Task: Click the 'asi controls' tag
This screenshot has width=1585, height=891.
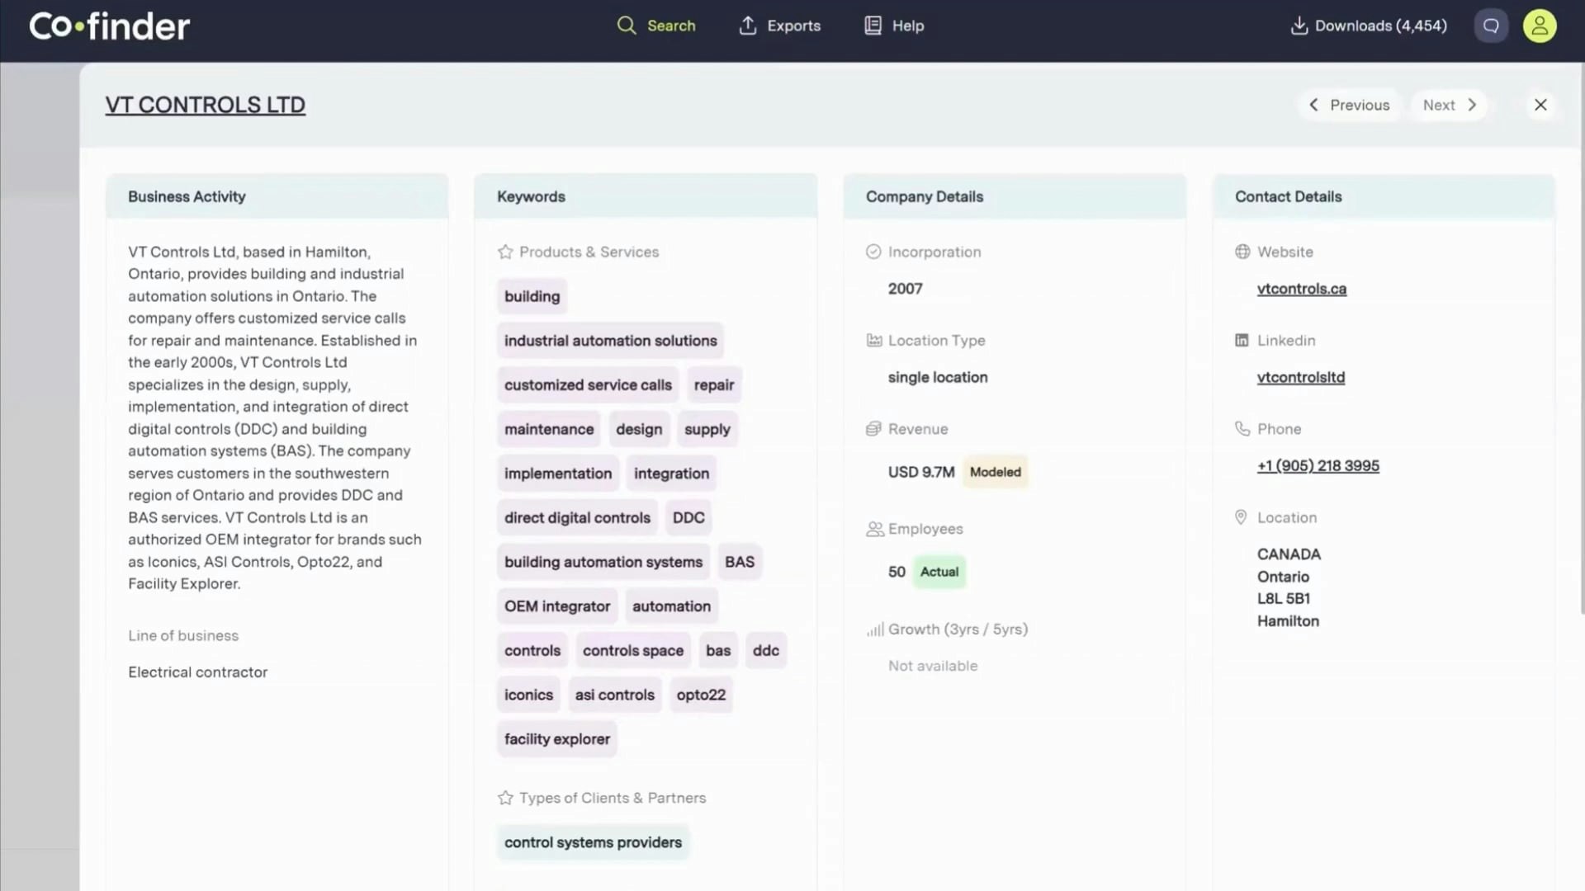Action: [x=615, y=695]
